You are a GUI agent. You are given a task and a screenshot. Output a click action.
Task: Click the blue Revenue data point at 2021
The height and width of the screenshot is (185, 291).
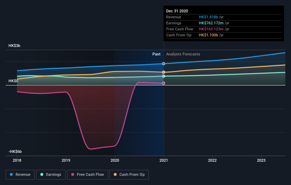[x=163, y=64]
